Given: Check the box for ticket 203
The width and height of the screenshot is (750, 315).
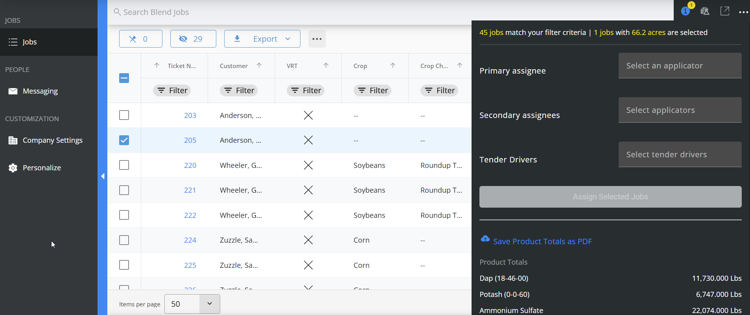Looking at the screenshot, I should click(x=124, y=115).
